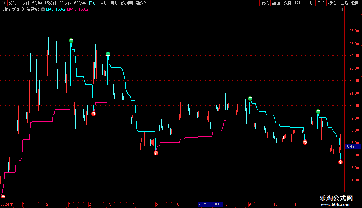Toggle the sidebar panel icon at top-left
Image resolution: width=362 pixels, height=208 pixels.
click(x=4, y=3)
